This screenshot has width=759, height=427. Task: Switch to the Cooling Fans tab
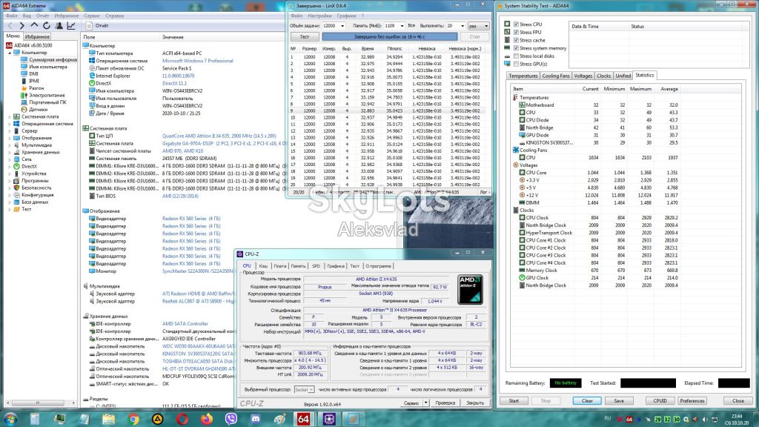click(556, 76)
